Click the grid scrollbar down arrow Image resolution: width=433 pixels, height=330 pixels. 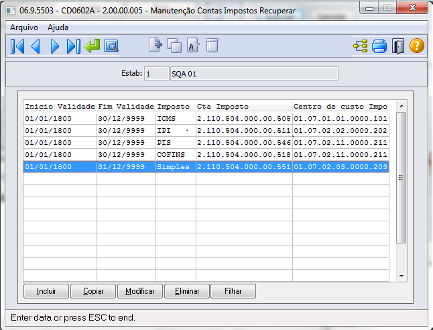pyautogui.click(x=401, y=276)
